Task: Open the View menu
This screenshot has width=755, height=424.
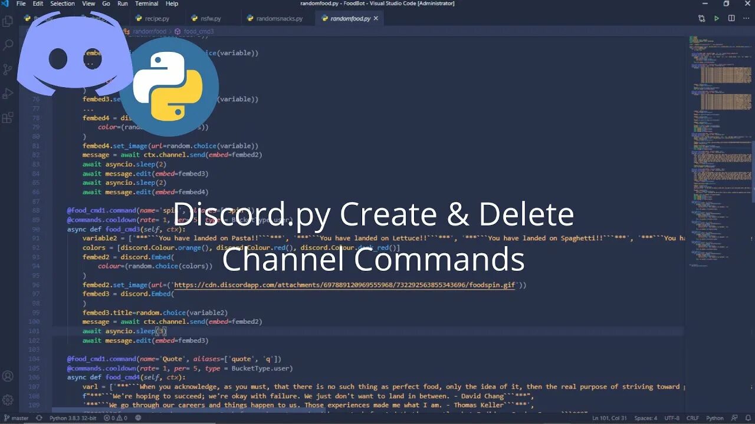Action: coord(88,4)
